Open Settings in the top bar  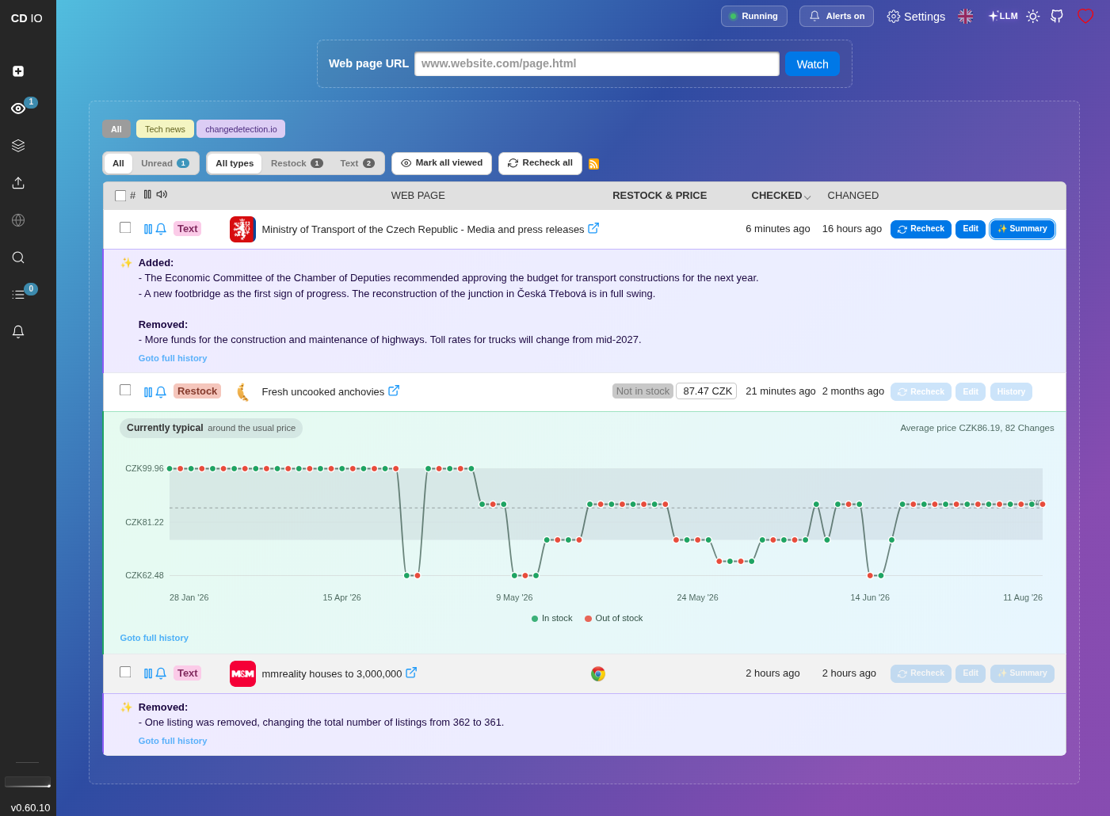[916, 16]
